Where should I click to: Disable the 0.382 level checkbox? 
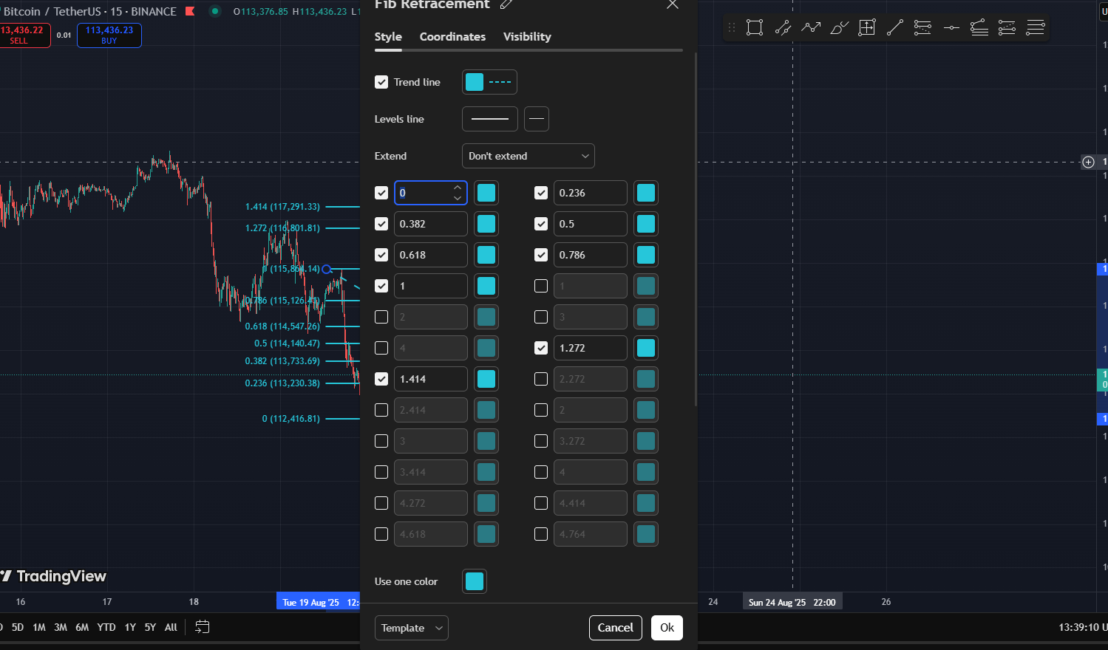381,224
